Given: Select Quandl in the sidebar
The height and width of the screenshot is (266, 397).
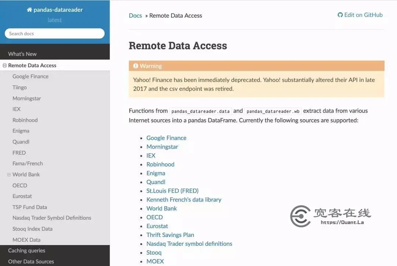Looking at the screenshot, I should 21,142.
